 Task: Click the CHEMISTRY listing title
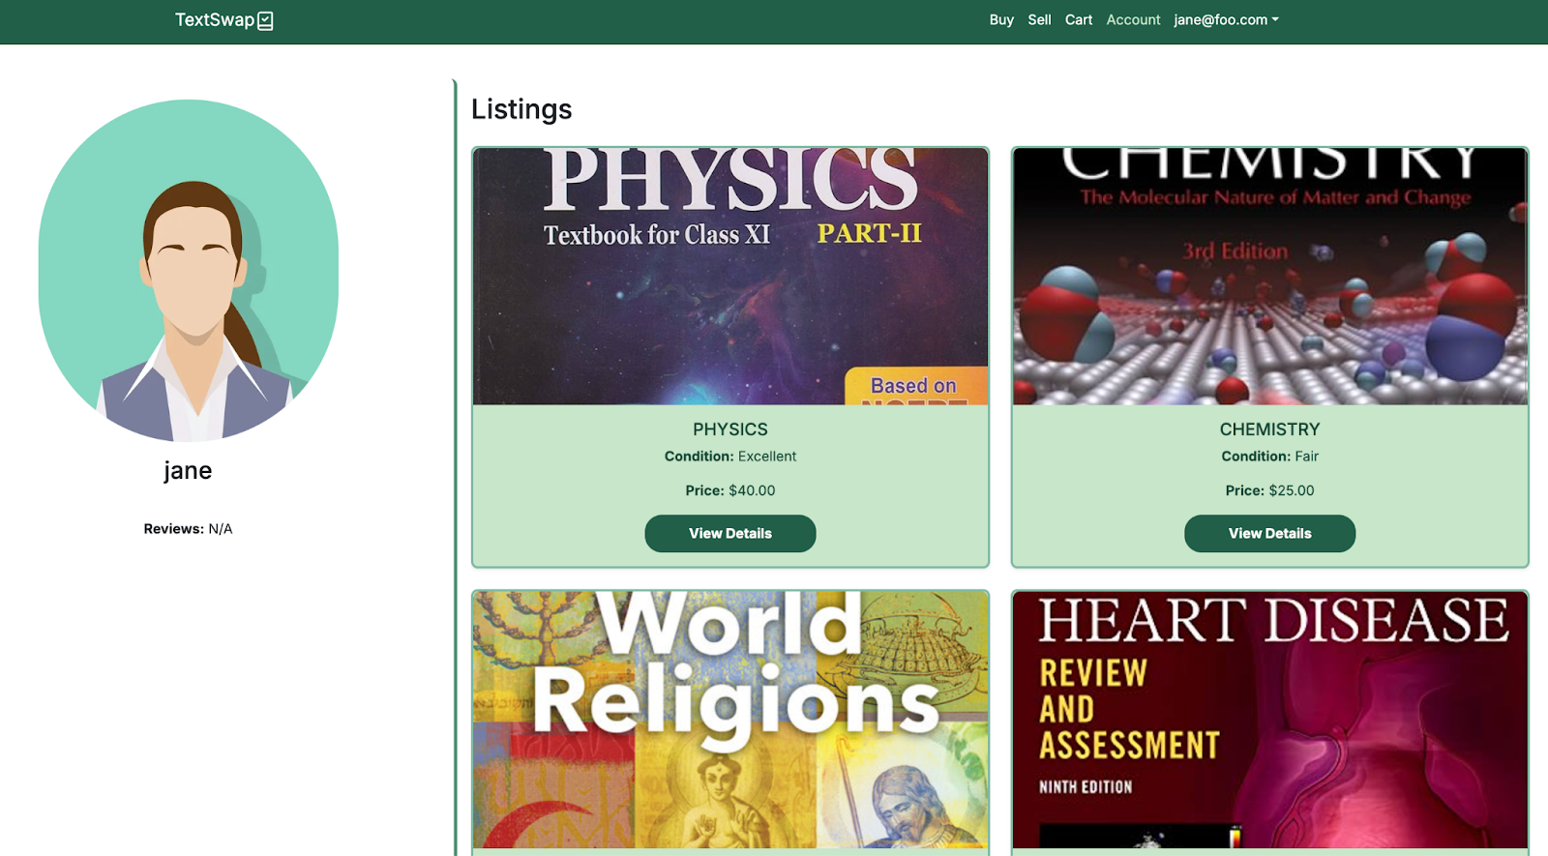pyautogui.click(x=1269, y=429)
